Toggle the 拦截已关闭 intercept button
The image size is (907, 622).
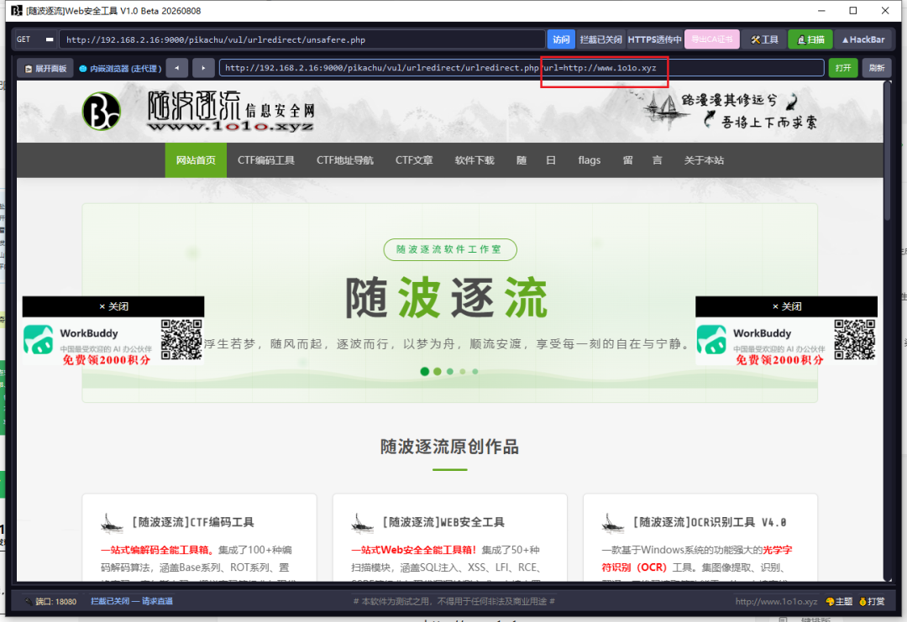600,39
